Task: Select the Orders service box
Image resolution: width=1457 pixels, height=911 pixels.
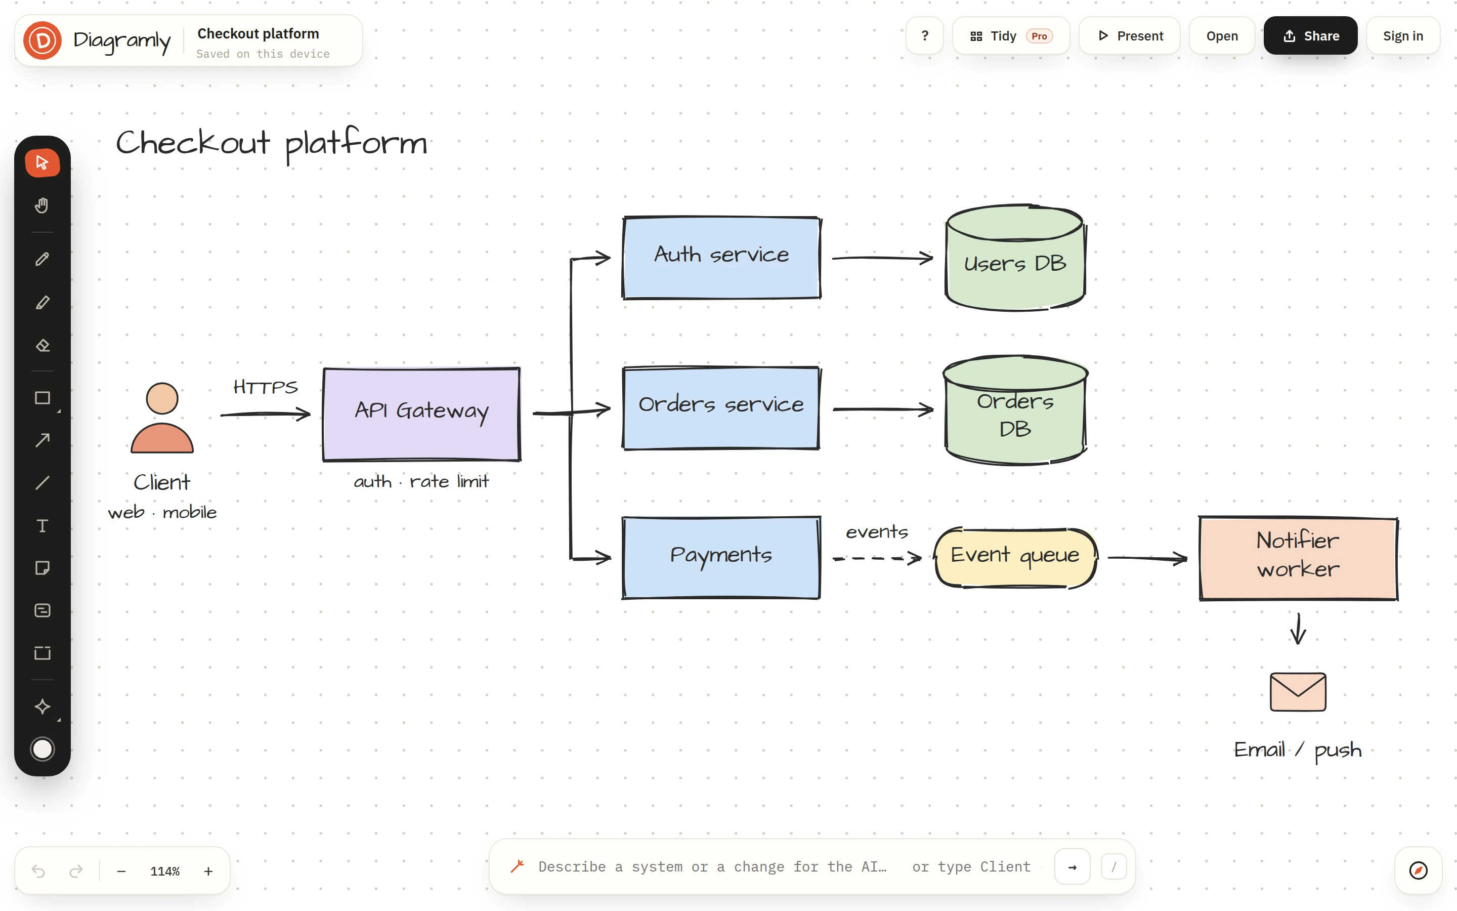Action: pyautogui.click(x=721, y=408)
